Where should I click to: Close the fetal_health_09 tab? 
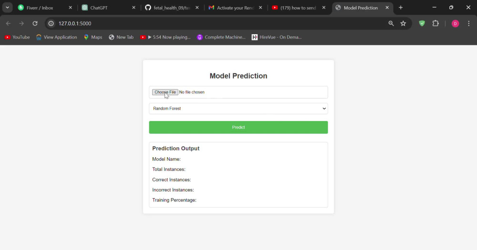[x=197, y=8]
